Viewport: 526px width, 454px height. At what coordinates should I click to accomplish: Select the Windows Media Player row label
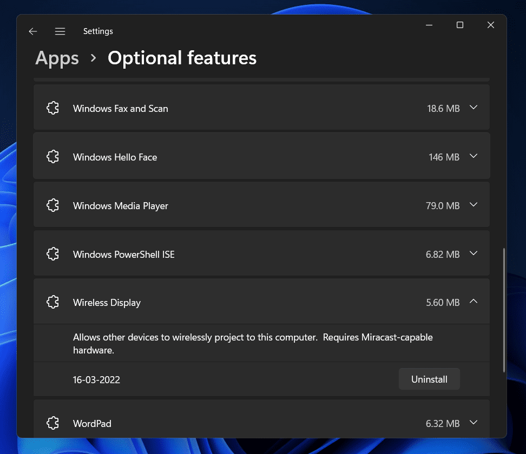click(121, 206)
